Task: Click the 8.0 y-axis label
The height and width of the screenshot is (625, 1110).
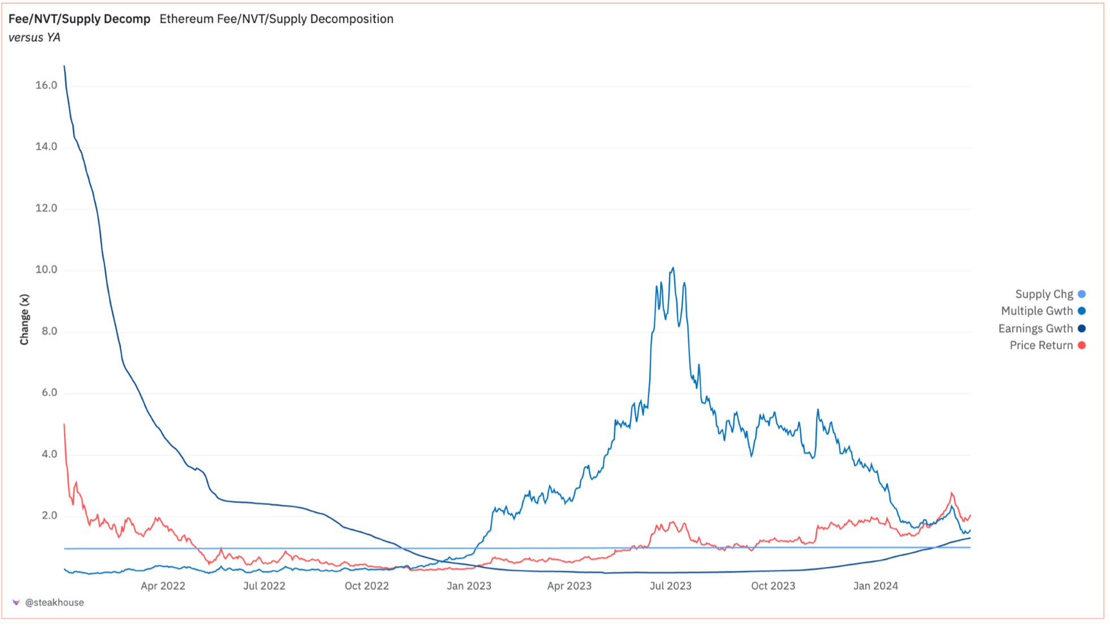Action: 49,331
